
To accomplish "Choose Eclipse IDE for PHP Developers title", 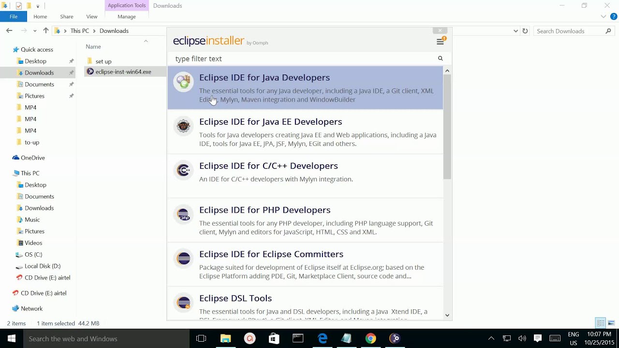I will tap(265, 210).
